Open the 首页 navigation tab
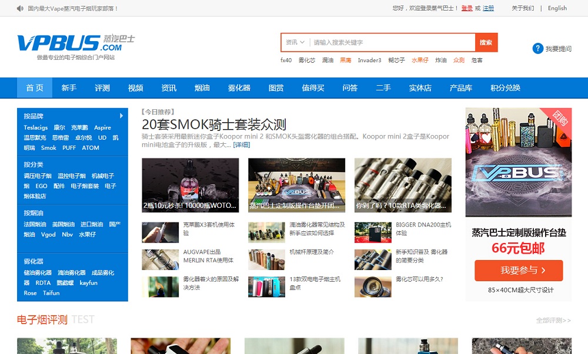 [35, 88]
